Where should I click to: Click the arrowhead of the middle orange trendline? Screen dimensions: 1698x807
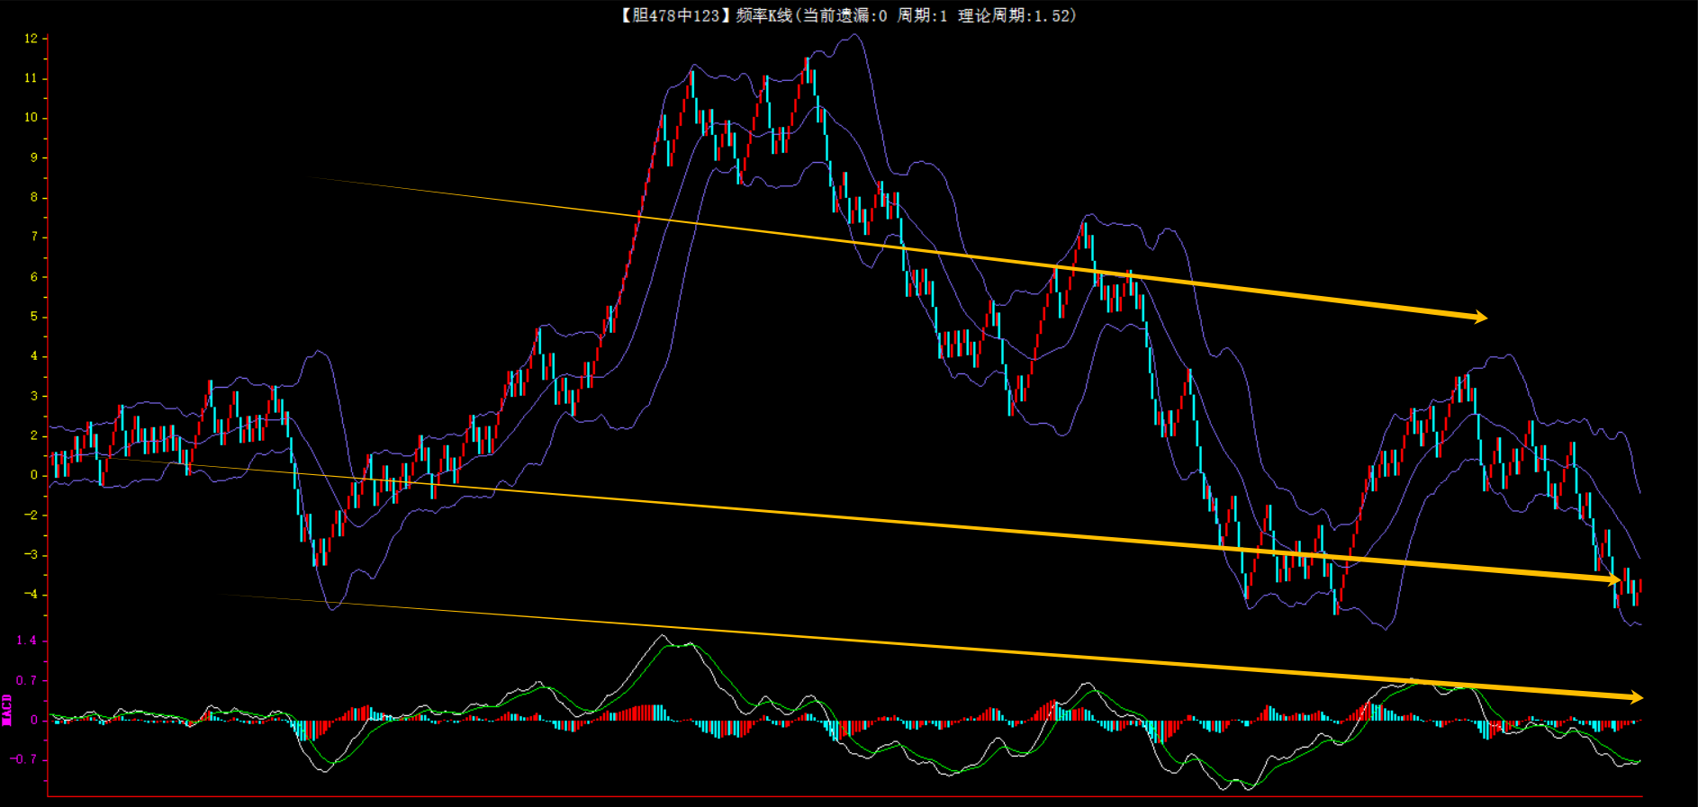(x=1612, y=580)
